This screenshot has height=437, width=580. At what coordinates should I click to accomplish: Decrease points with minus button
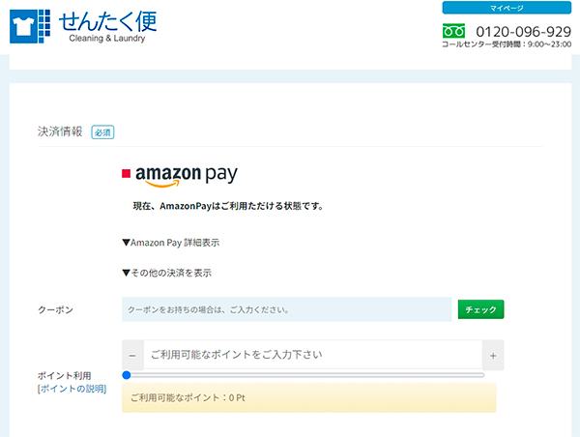pos(132,355)
